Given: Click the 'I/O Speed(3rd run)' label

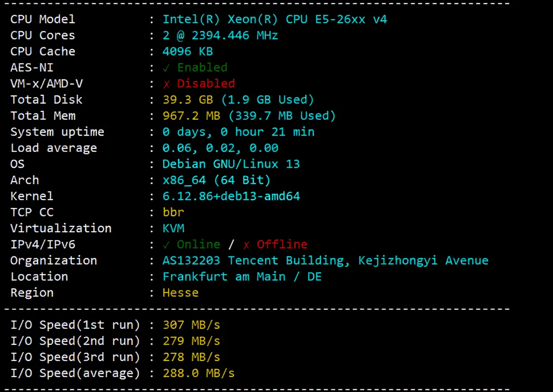Looking at the screenshot, I should [75, 357].
